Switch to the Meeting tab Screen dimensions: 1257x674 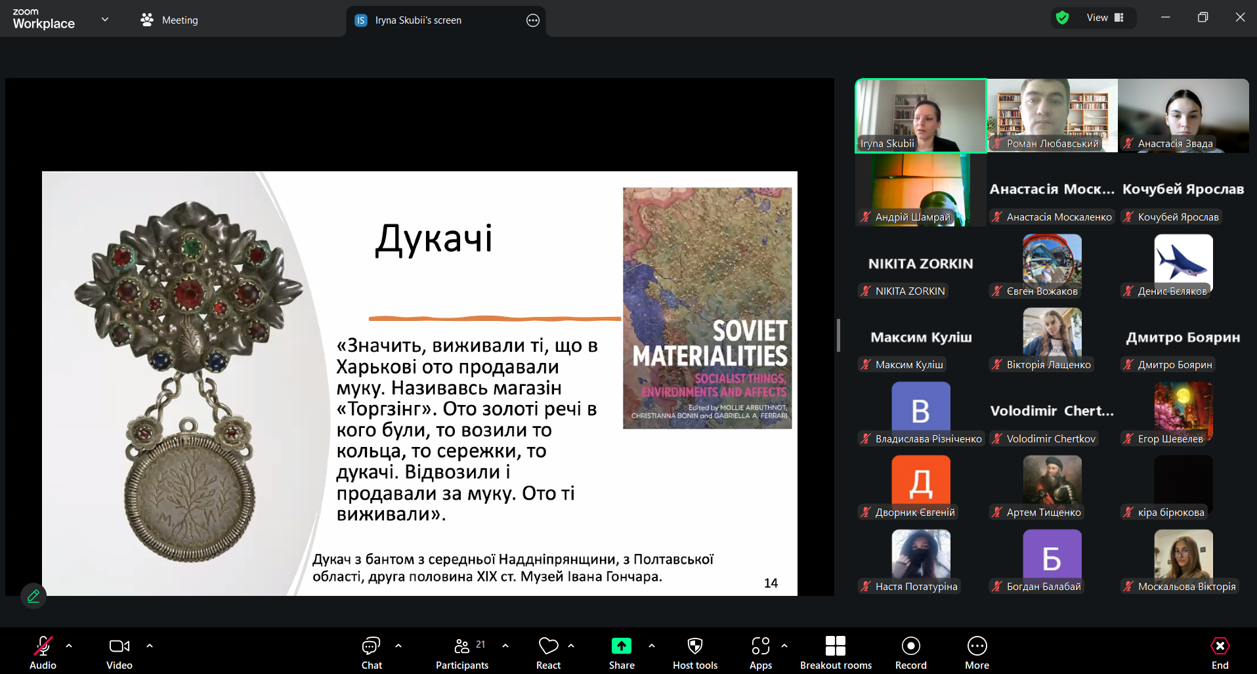pyautogui.click(x=169, y=20)
